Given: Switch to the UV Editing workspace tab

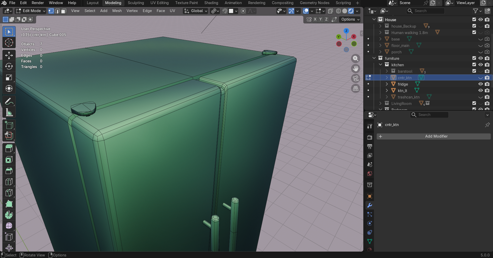Looking at the screenshot, I should [159, 3].
